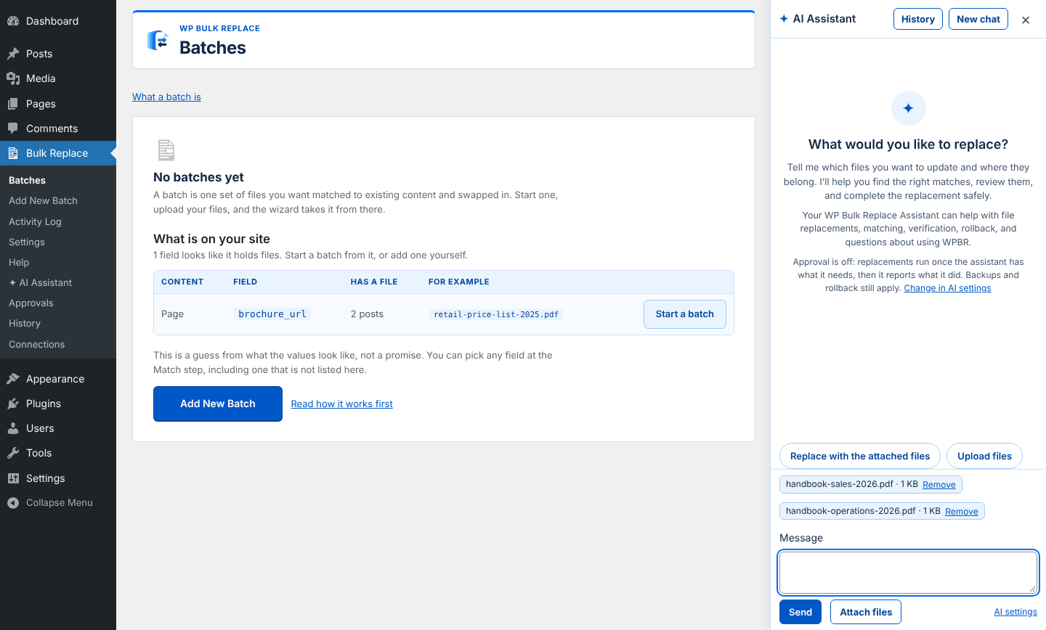Image resolution: width=1046 pixels, height=630 pixels.
Task: Click the Pages sidebar icon
Action: 13,104
